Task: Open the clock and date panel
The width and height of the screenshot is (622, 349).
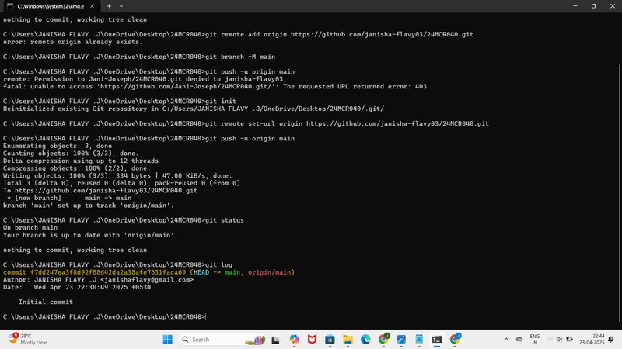Action: click(592, 340)
